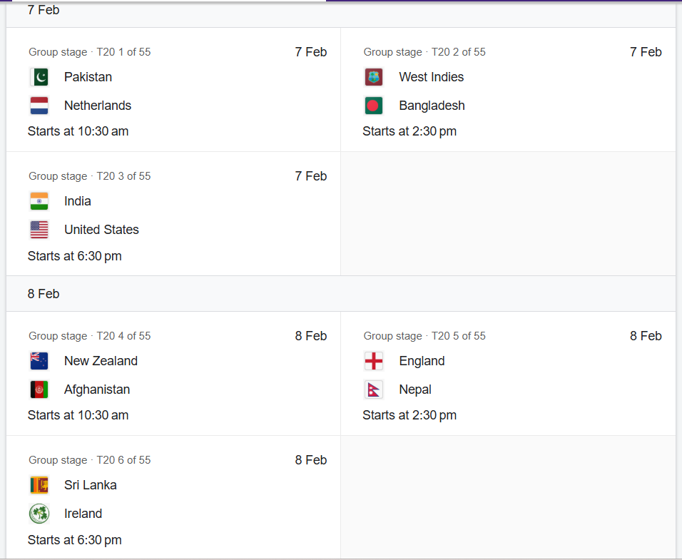Open the West Indies team name

431,77
